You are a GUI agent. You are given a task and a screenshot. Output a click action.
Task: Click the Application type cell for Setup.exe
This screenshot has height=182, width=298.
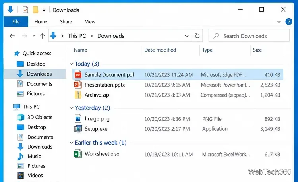pos(215,129)
